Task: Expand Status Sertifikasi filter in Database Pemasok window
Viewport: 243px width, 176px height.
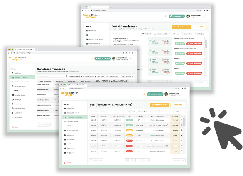Action: pos(127,76)
